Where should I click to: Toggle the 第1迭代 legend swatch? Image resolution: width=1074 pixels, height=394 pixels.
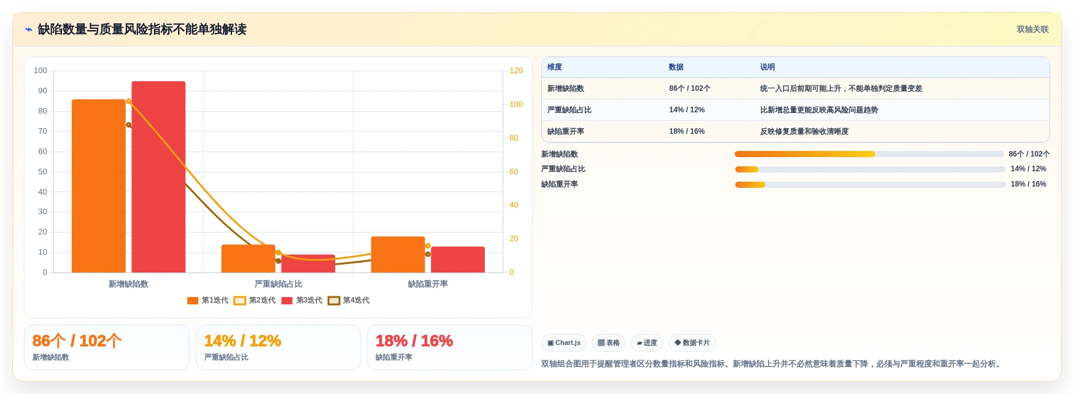point(193,301)
